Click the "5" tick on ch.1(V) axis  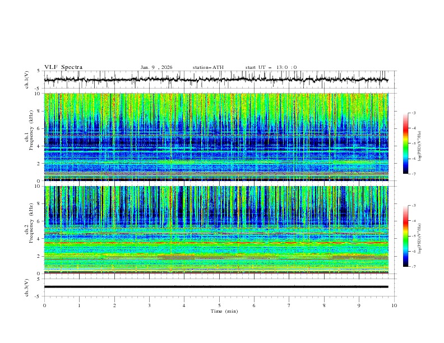tap(39, 71)
